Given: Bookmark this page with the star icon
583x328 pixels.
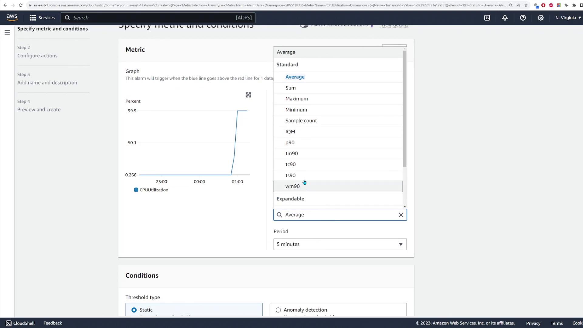Looking at the screenshot, I should [x=526, y=5].
